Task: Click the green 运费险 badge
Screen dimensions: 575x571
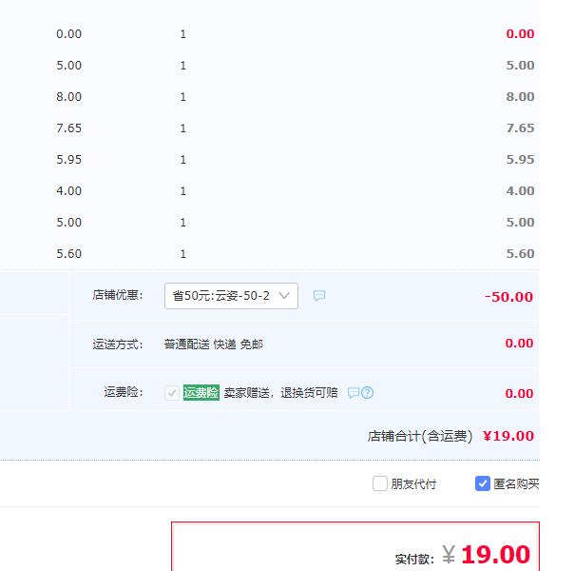Action: 201,392
